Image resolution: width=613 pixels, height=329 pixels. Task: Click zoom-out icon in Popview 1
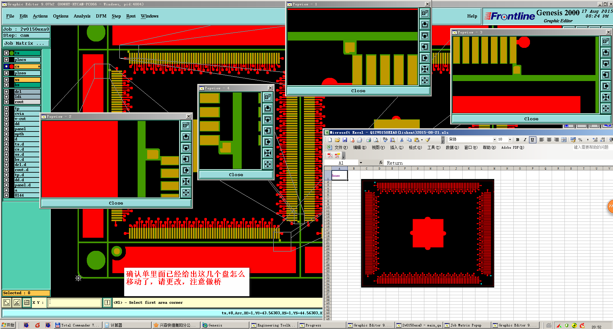pos(425,80)
